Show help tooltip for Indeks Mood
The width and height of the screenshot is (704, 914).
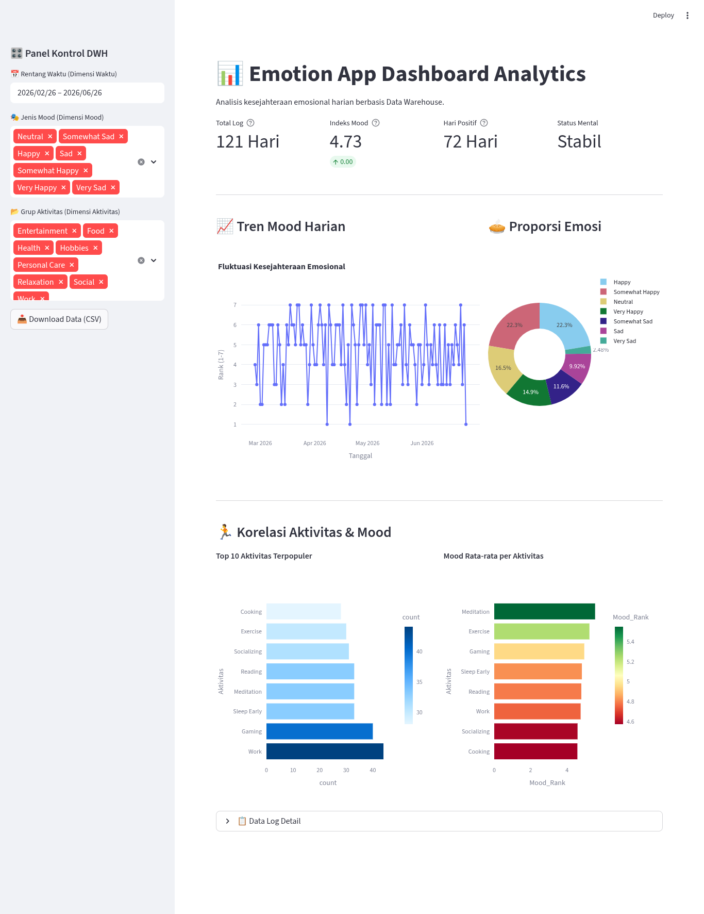(376, 123)
